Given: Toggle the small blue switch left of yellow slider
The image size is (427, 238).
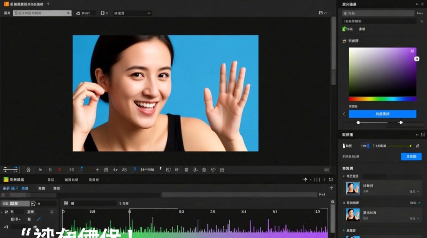Looking at the screenshot, I should (x=368, y=146).
